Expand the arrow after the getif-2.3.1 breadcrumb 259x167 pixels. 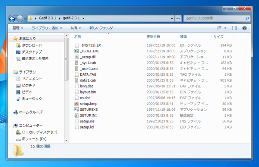(x=83, y=18)
